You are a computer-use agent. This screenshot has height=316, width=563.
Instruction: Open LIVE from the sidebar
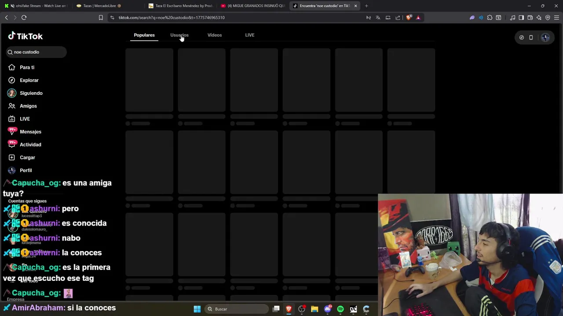(19, 119)
